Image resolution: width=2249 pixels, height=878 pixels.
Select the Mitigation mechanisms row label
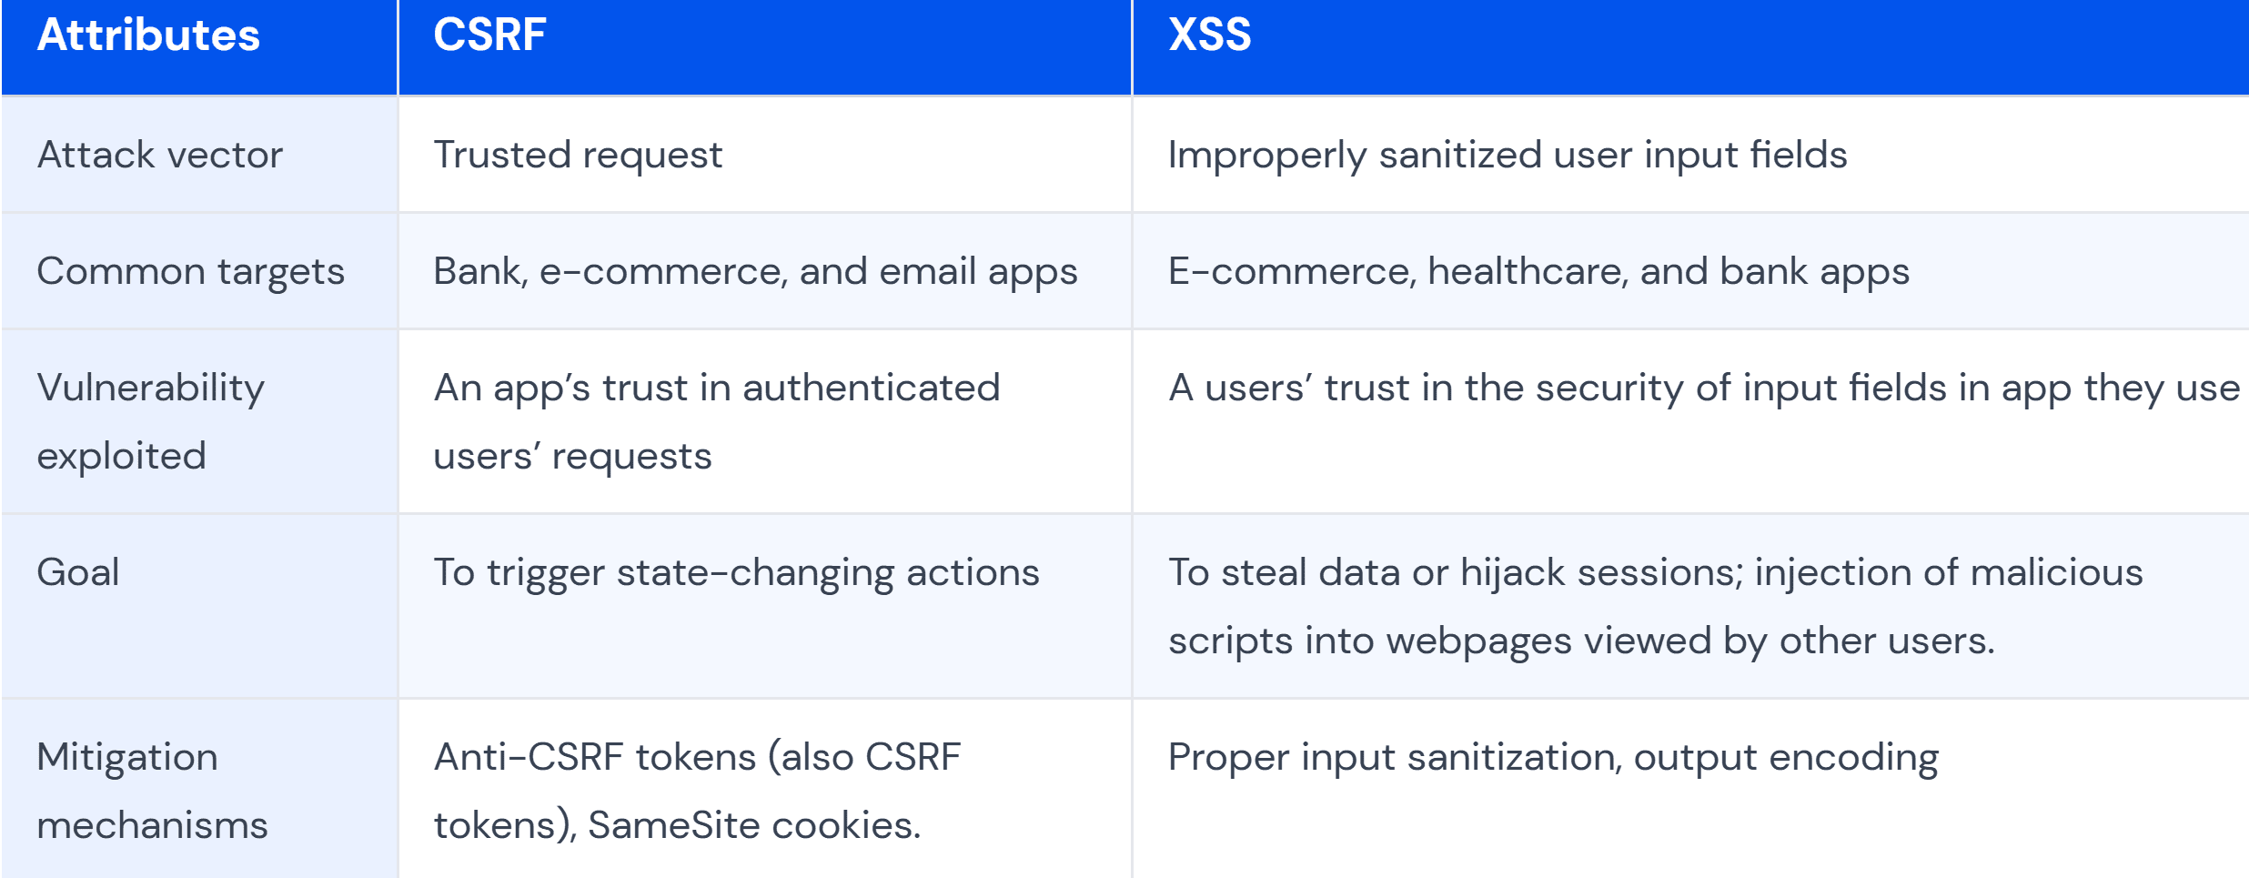152,791
